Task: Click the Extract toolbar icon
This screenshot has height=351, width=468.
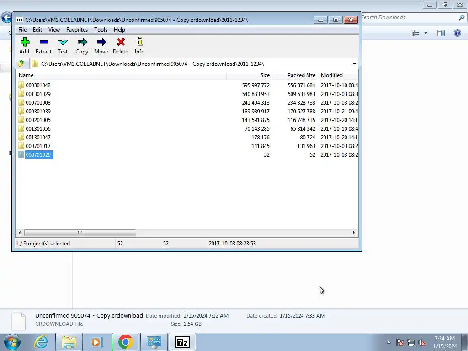Action: (x=43, y=42)
